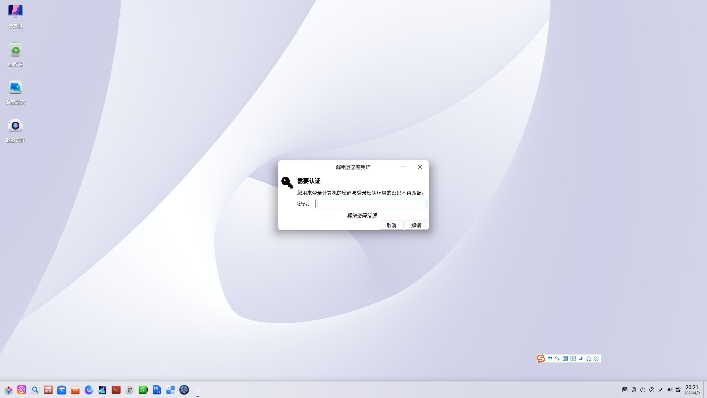Open the red terminal in the dock
The width and height of the screenshot is (707, 398).
[x=116, y=390]
